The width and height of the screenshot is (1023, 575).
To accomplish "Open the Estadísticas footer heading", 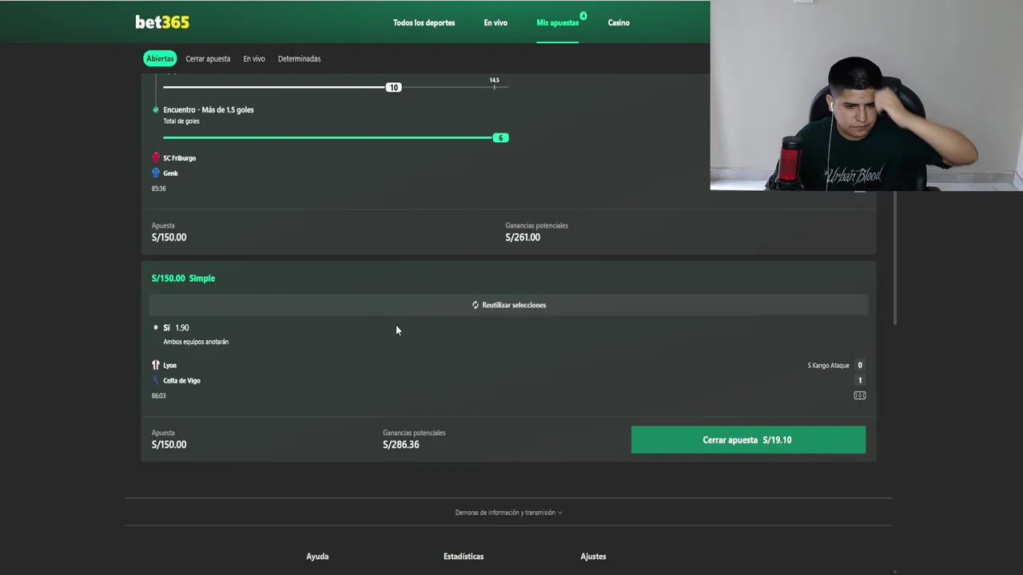I will tap(464, 557).
